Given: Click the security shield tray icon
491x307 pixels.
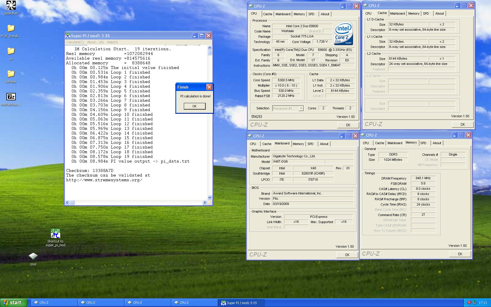Looking at the screenshot, I should (x=469, y=303).
